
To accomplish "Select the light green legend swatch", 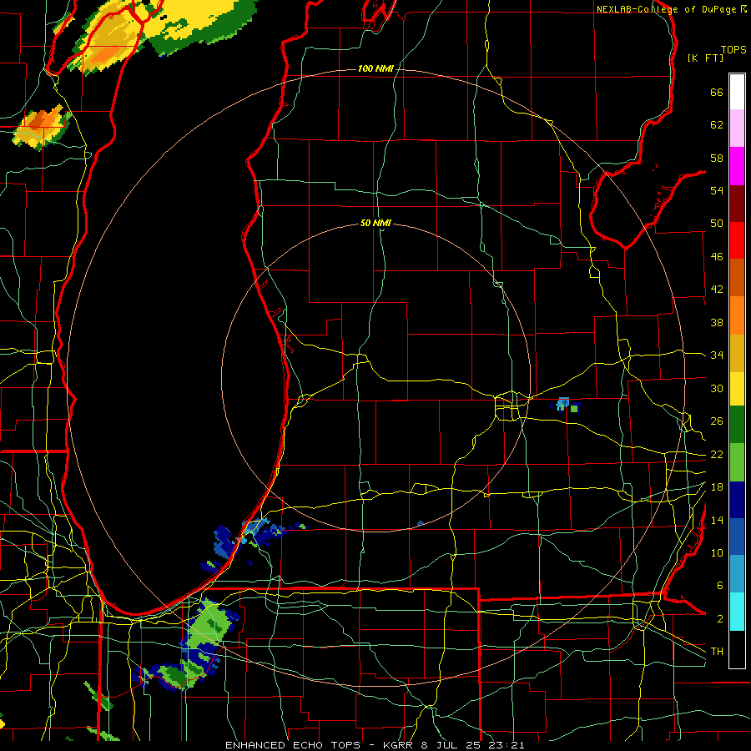I will [x=737, y=461].
